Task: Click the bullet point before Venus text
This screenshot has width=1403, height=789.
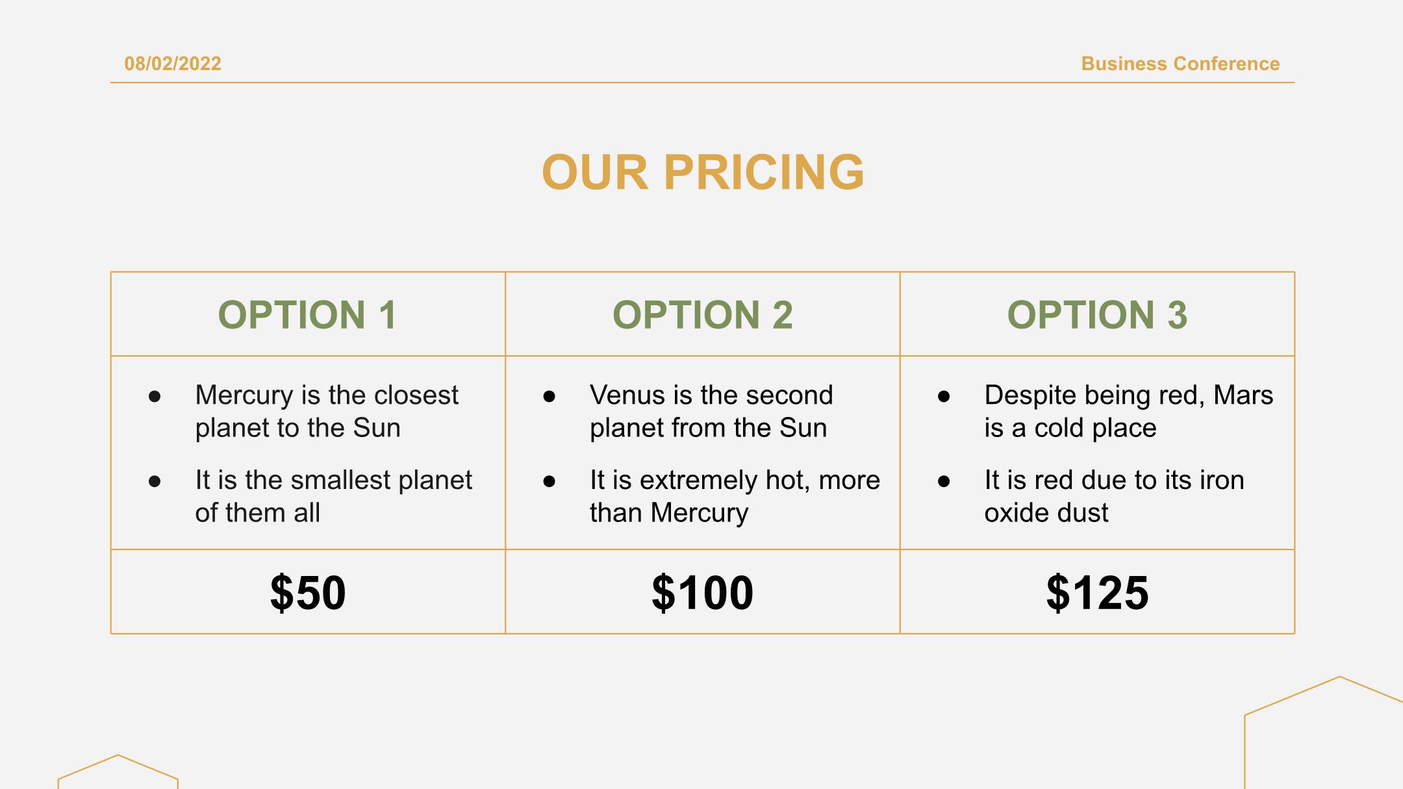Action: pyautogui.click(x=550, y=396)
